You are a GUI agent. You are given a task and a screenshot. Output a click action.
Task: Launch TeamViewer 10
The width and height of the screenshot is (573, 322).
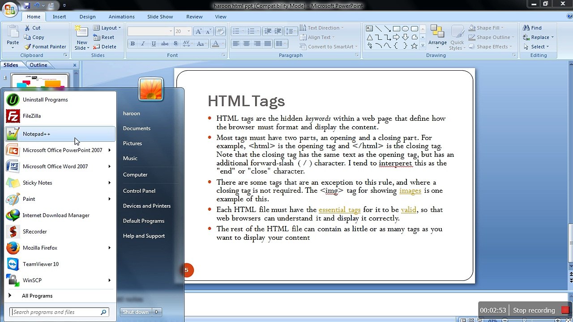60,264
